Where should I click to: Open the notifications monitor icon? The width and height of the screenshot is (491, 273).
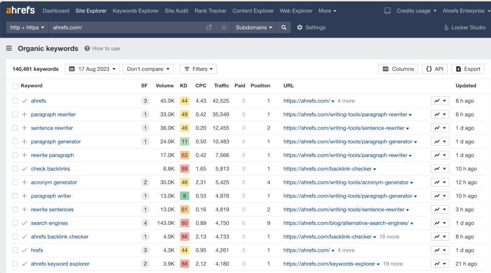387,11
